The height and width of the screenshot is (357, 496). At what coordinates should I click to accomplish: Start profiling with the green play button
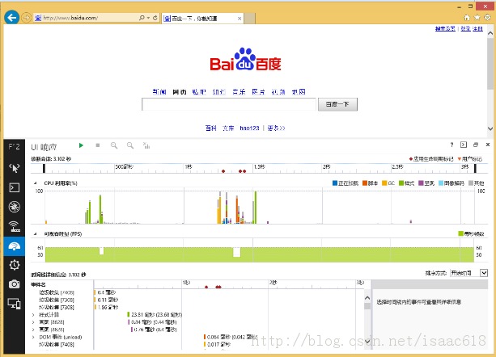point(81,145)
